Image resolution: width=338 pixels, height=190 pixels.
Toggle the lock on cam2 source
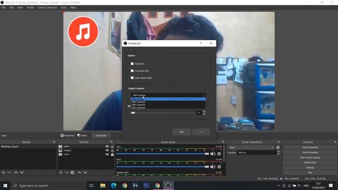(112, 147)
